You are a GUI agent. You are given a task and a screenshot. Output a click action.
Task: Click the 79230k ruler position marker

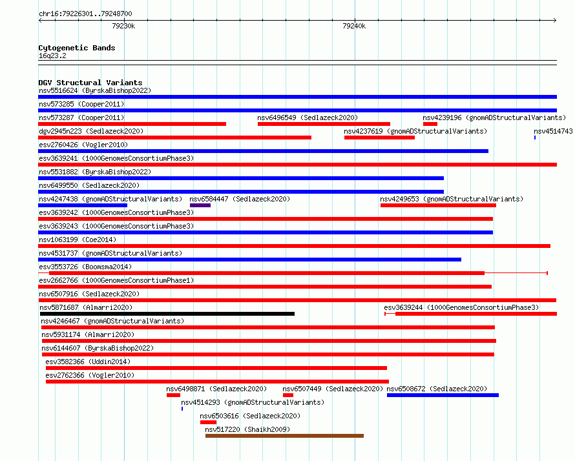pos(123,26)
